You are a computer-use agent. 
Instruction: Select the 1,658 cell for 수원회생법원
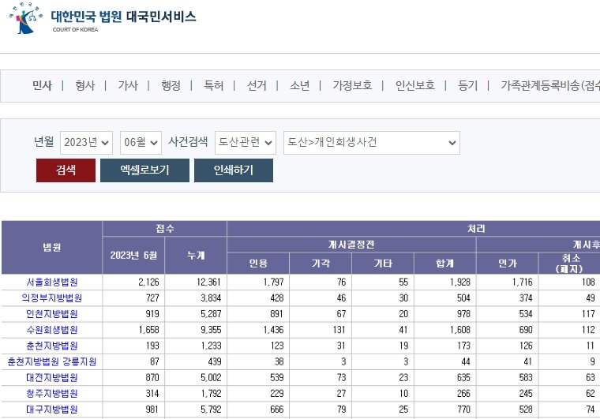click(x=133, y=330)
